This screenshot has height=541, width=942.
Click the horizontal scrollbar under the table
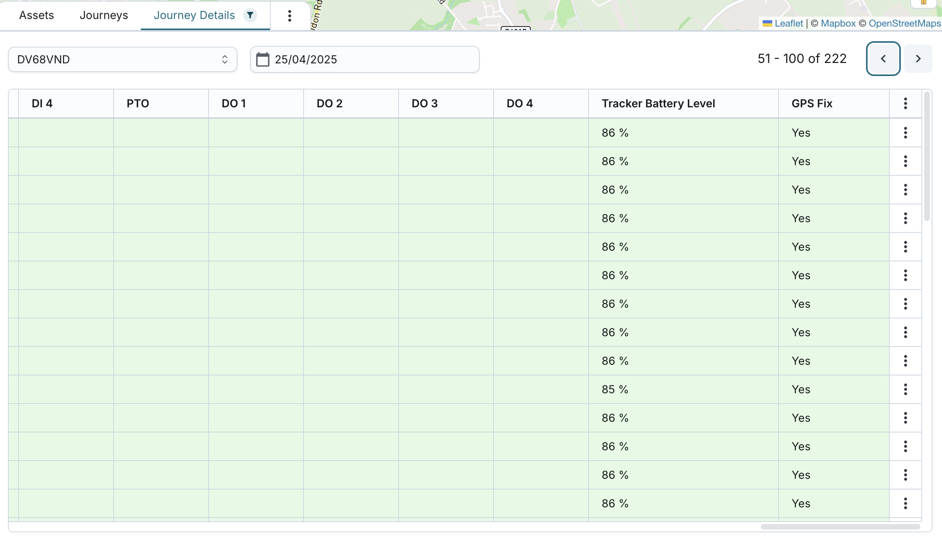coord(840,527)
